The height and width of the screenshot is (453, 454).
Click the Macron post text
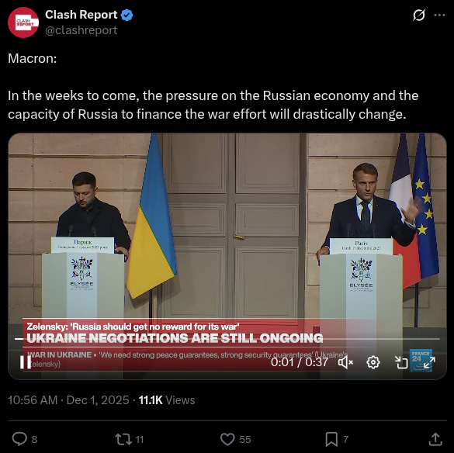click(213, 86)
